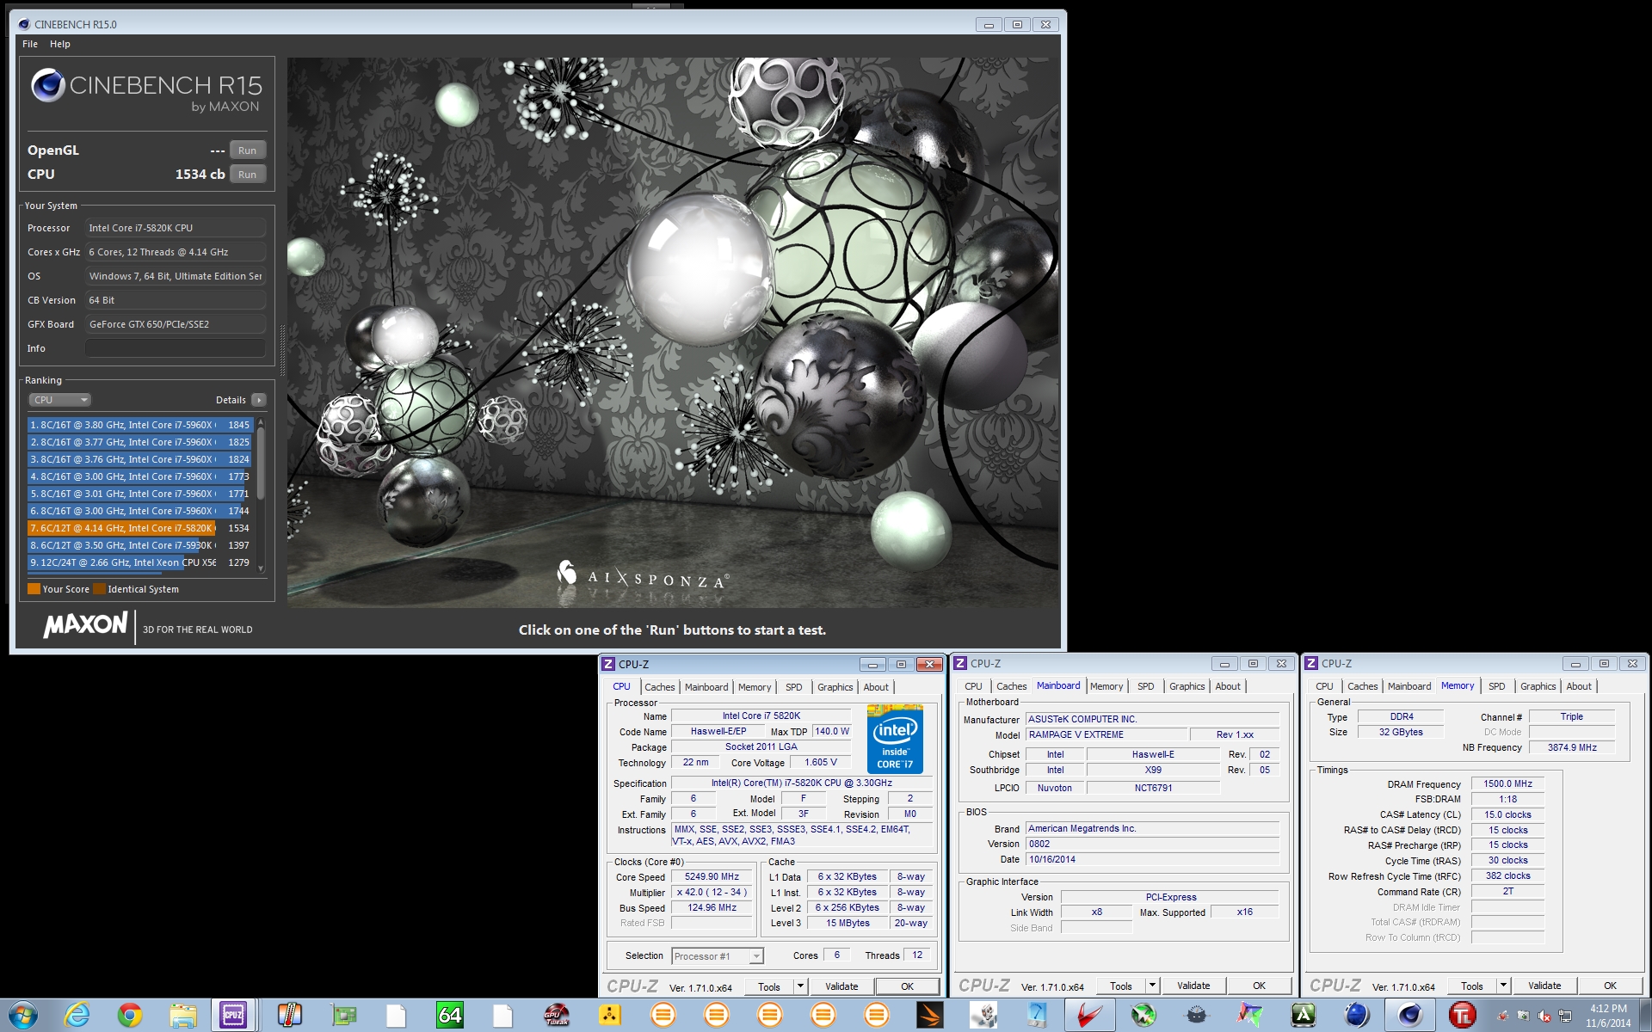The width and height of the screenshot is (1652, 1032).
Task: Select Memory tab in CPU-Z Mainboard window
Action: pyautogui.click(x=1106, y=686)
